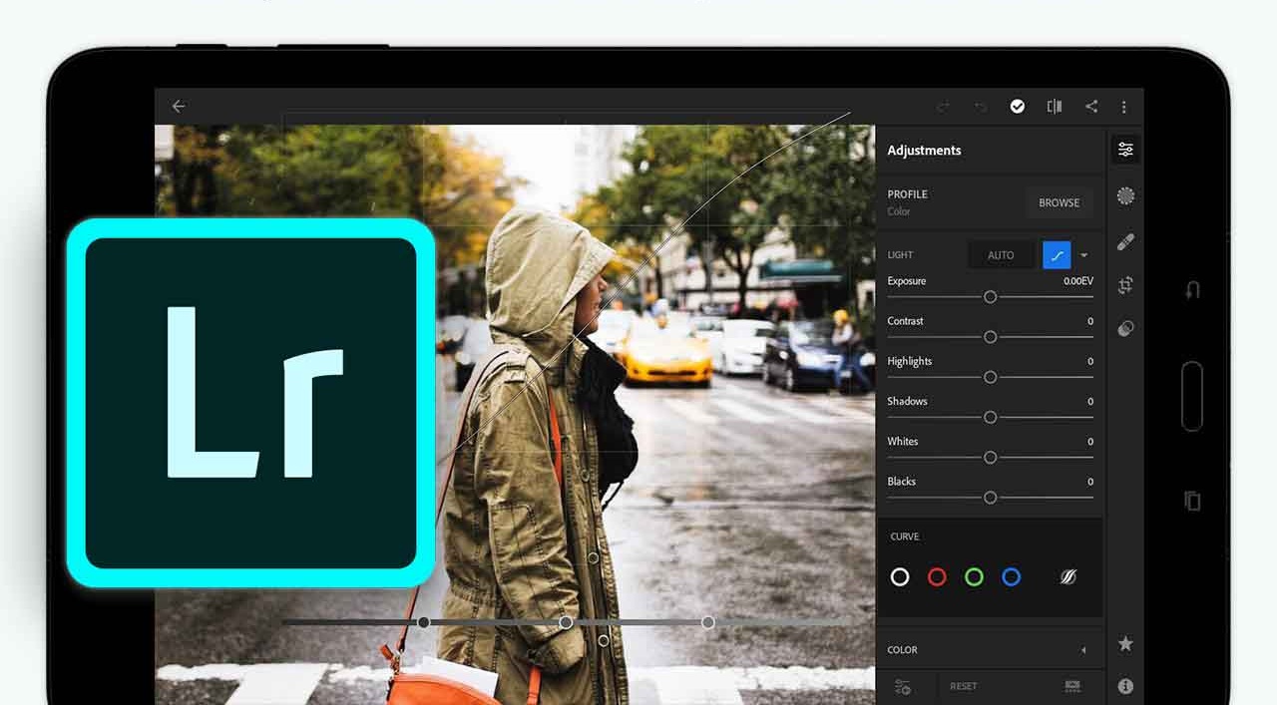Select the Crop and rotate tool

pos(1125,285)
